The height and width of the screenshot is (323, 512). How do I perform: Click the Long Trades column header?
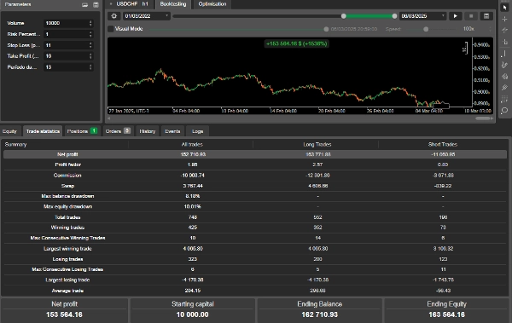pos(317,144)
